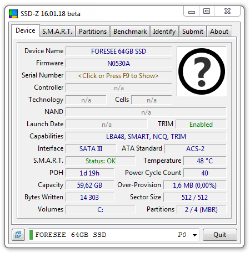
Task: Click the Volumes value C:
Action: tap(101, 210)
